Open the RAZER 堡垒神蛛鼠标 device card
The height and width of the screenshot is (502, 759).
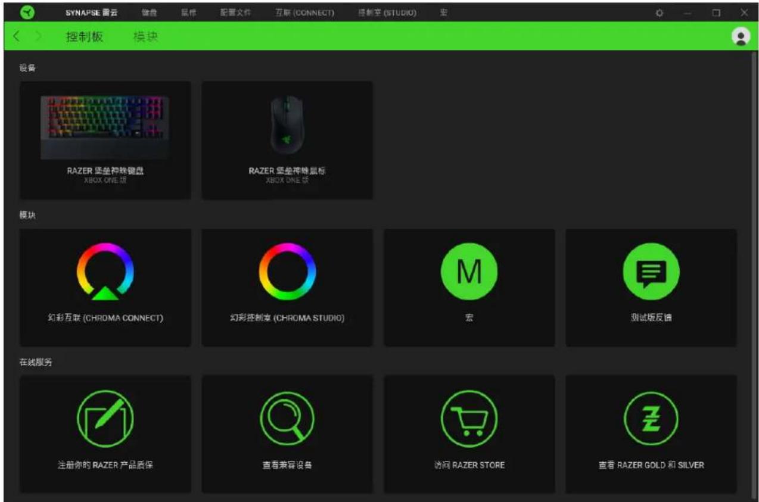pos(287,140)
